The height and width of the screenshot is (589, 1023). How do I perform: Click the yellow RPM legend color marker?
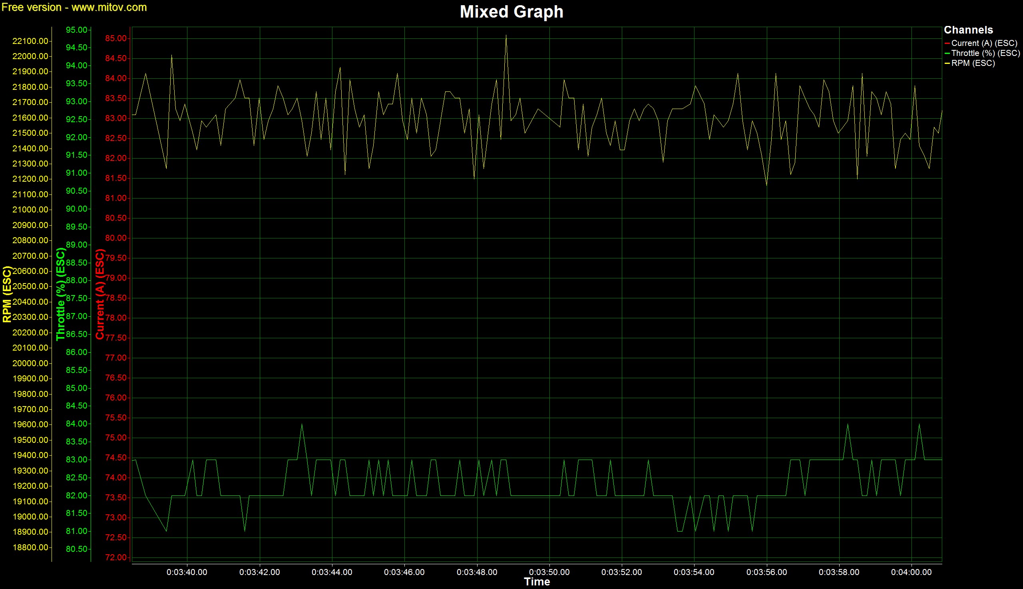coord(947,63)
